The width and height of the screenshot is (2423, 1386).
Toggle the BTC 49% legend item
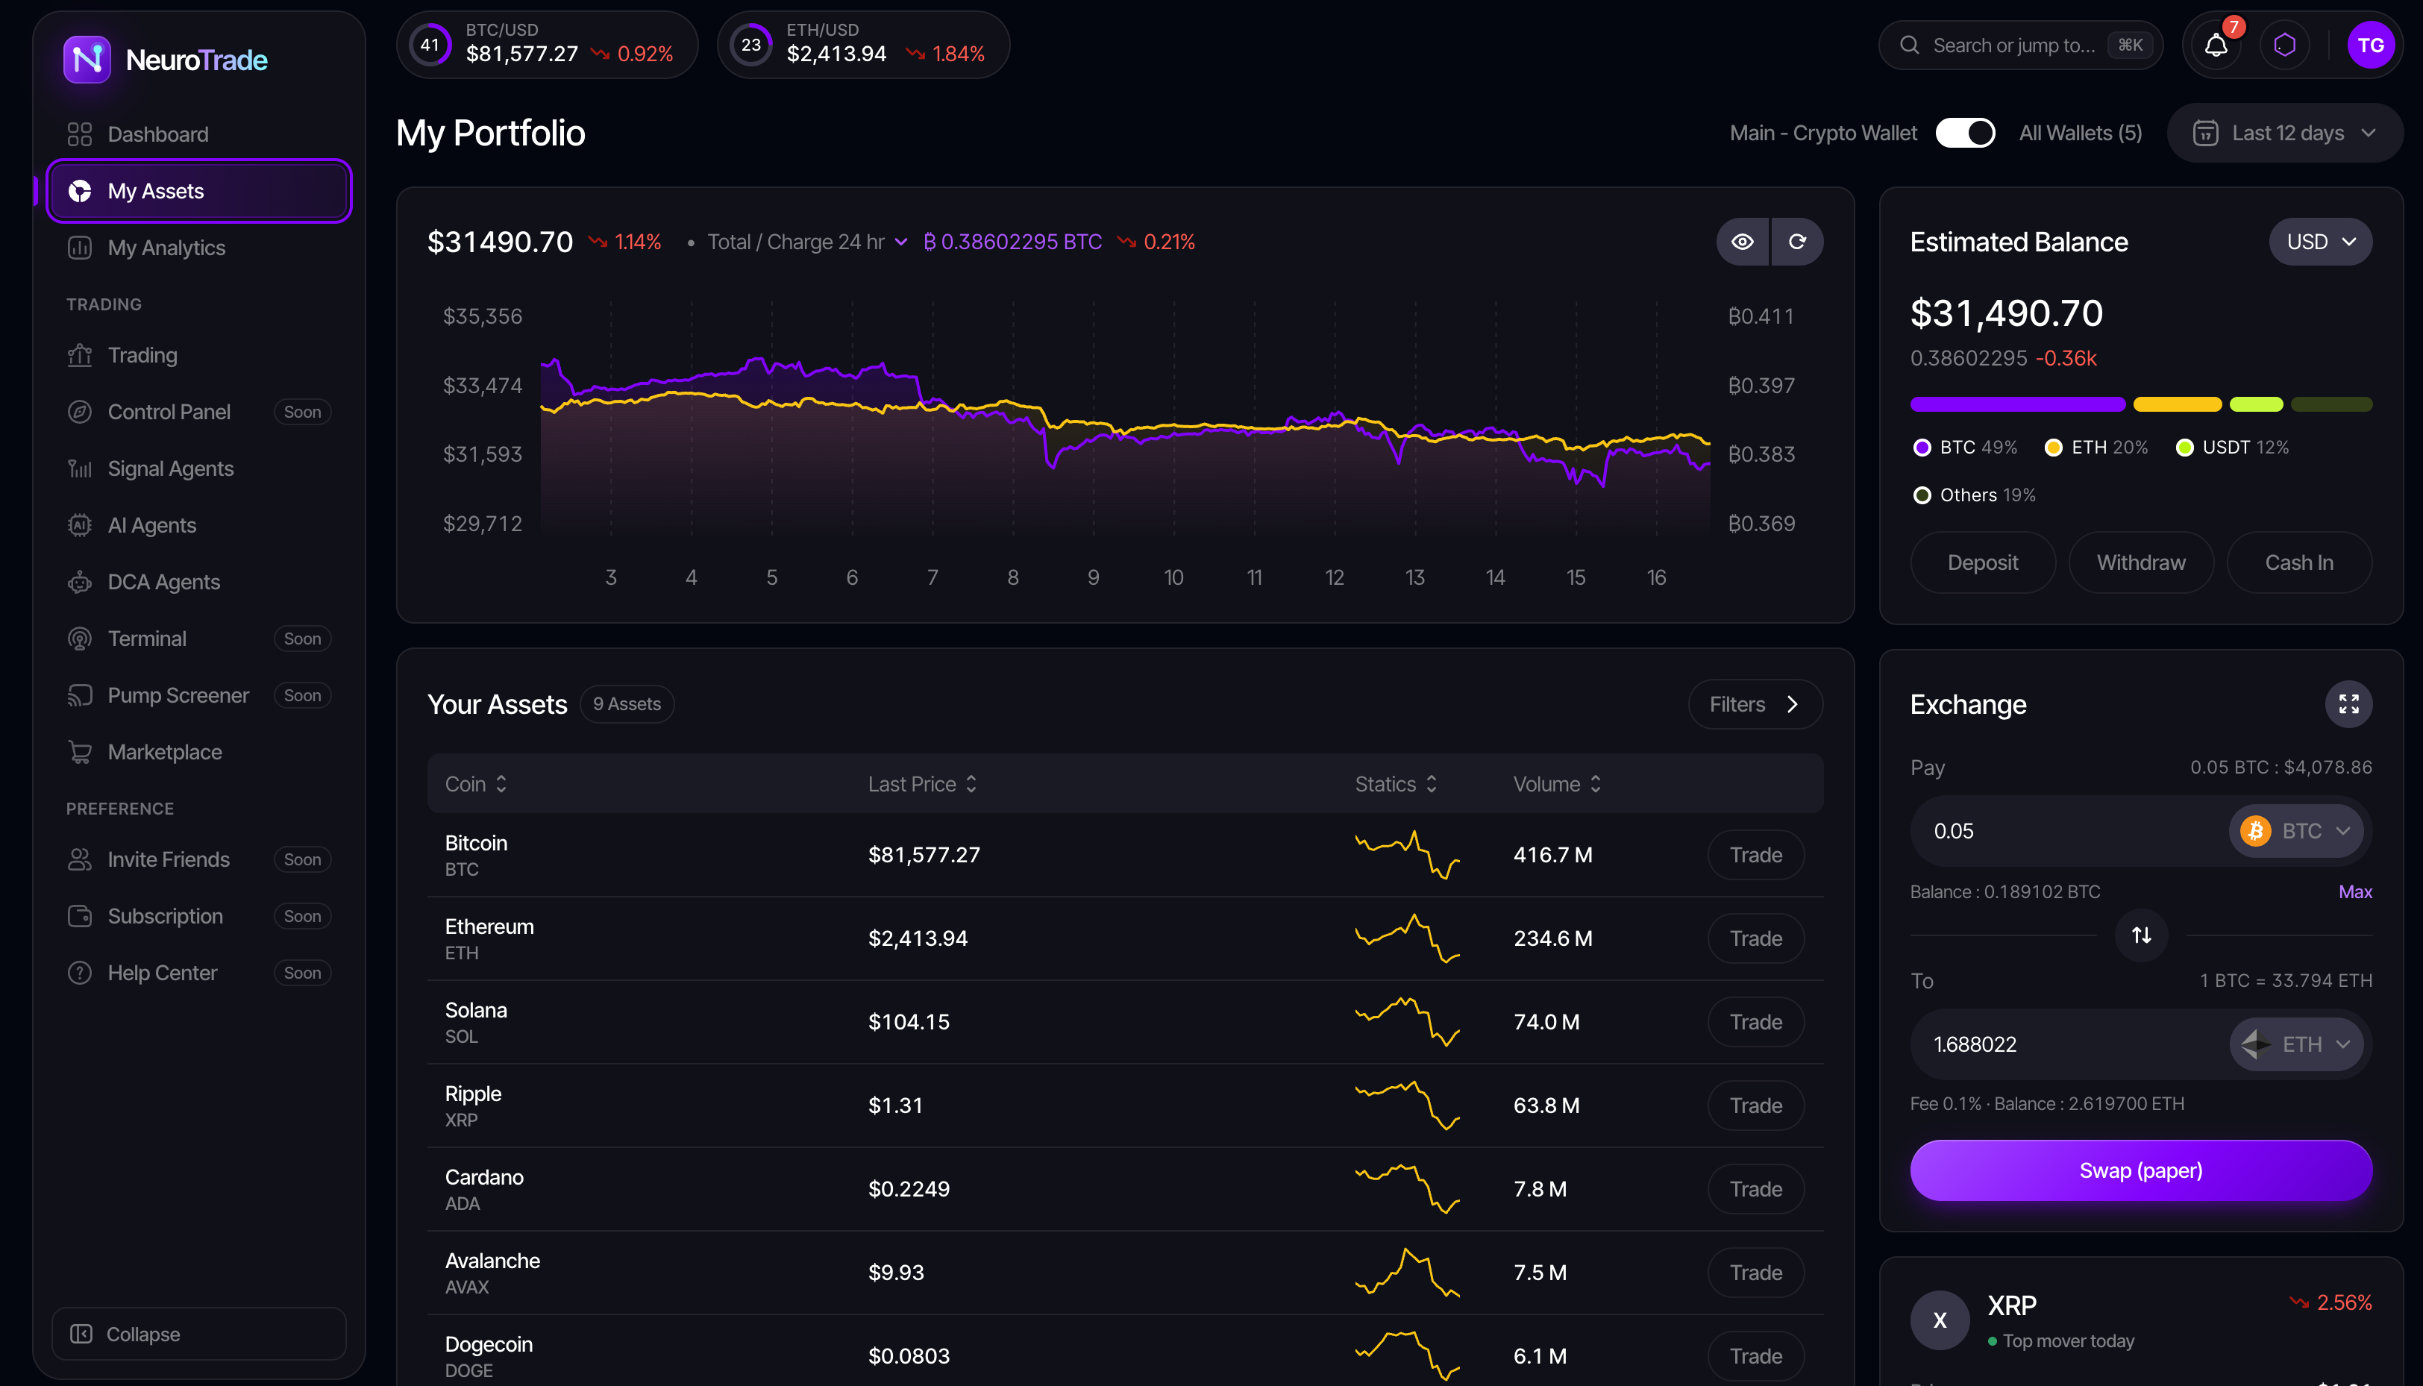(1964, 448)
